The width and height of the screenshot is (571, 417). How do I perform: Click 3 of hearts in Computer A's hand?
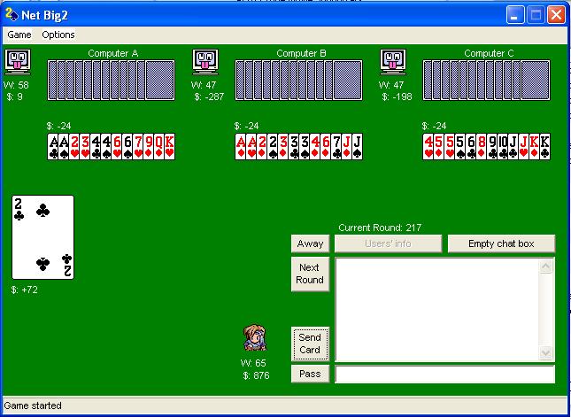pos(85,146)
